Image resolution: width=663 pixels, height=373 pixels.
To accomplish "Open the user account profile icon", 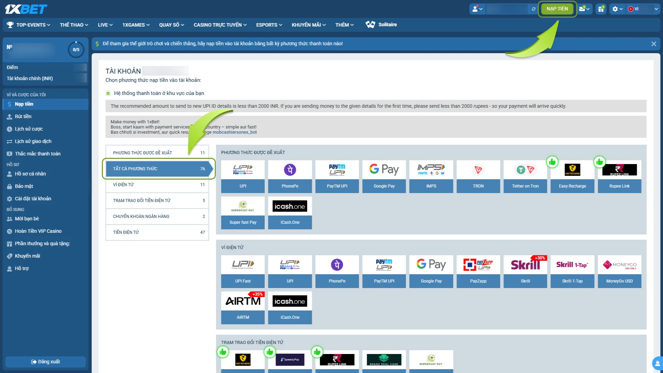I will pyautogui.click(x=477, y=9).
